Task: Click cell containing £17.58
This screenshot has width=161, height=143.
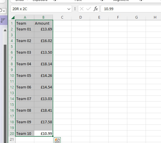Action: [43, 122]
